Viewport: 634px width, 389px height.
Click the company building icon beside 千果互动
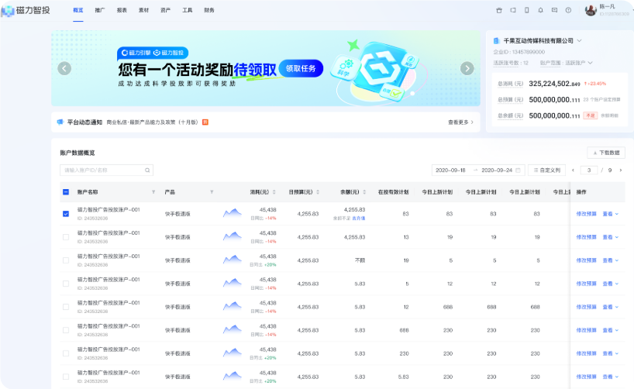[496, 40]
